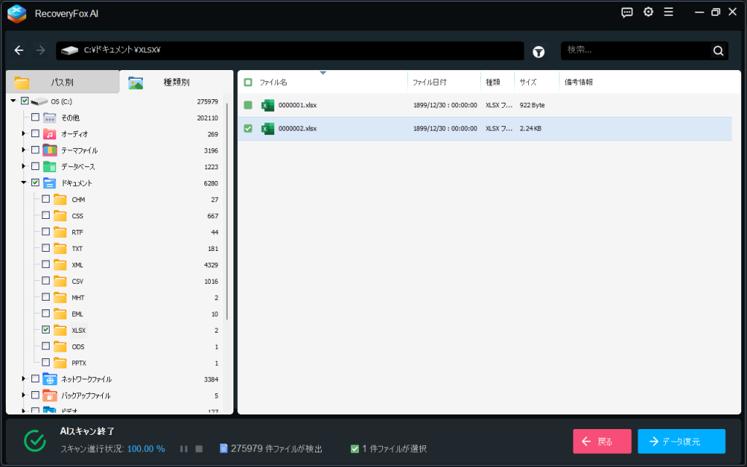Click the テーマファイル folder icon

pos(50,150)
